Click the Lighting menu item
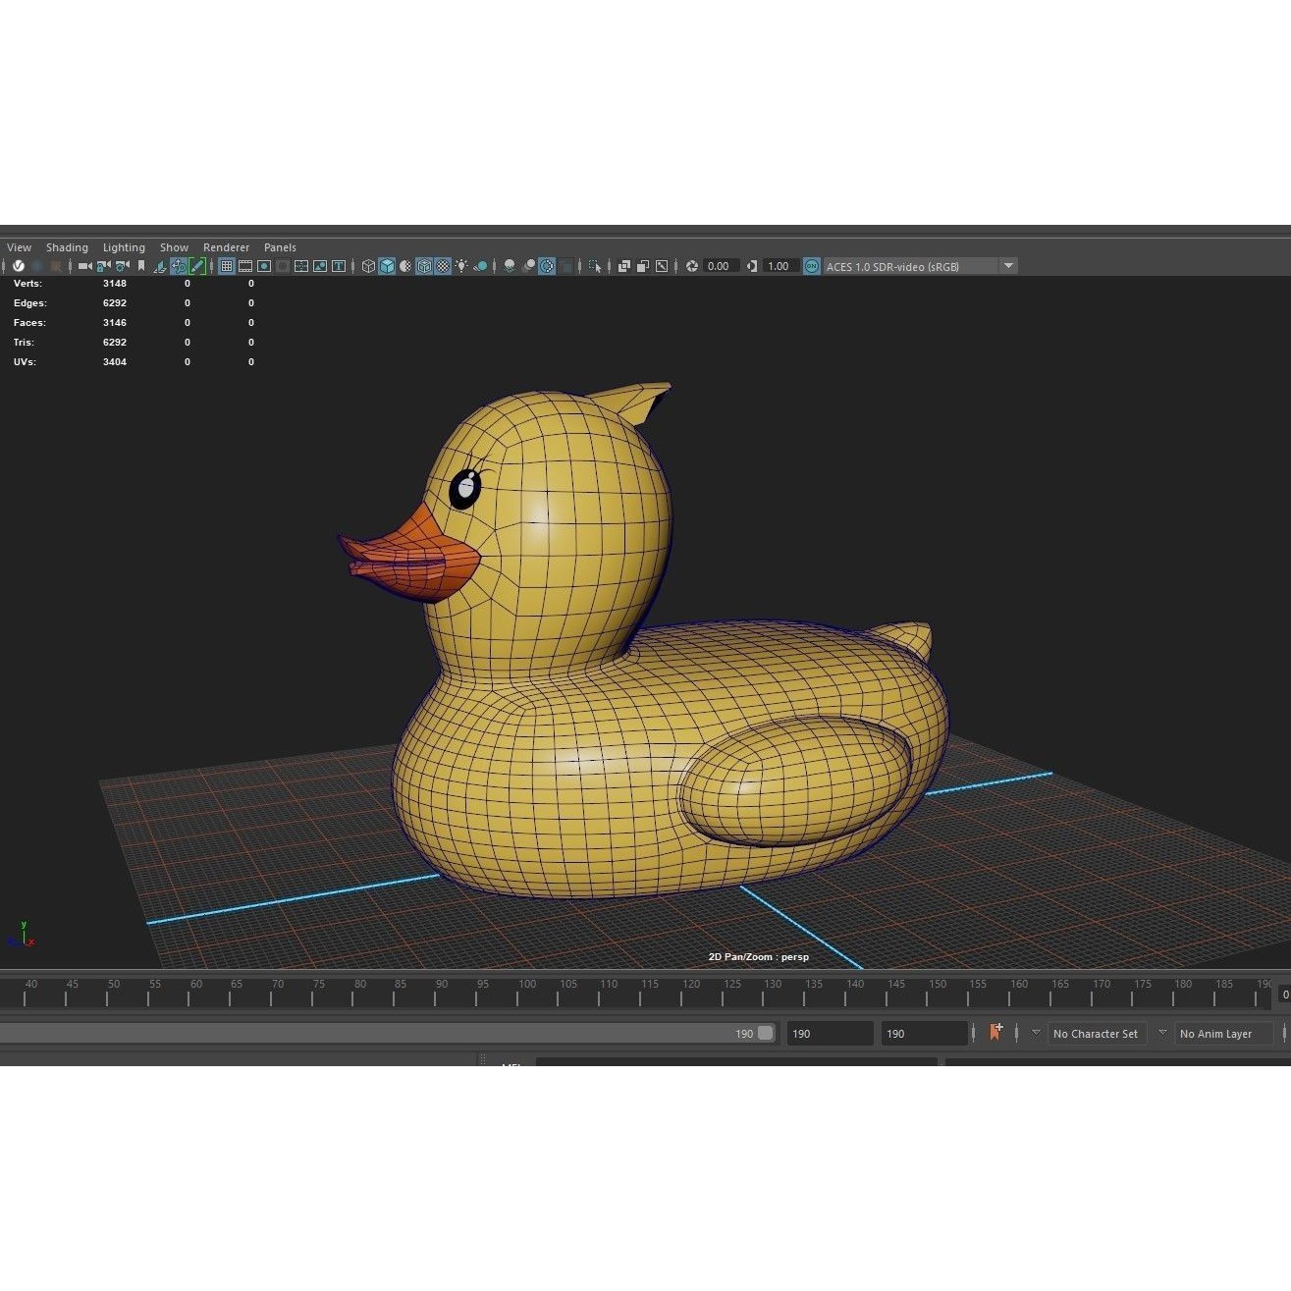Image resolution: width=1291 pixels, height=1291 pixels. 124,247
